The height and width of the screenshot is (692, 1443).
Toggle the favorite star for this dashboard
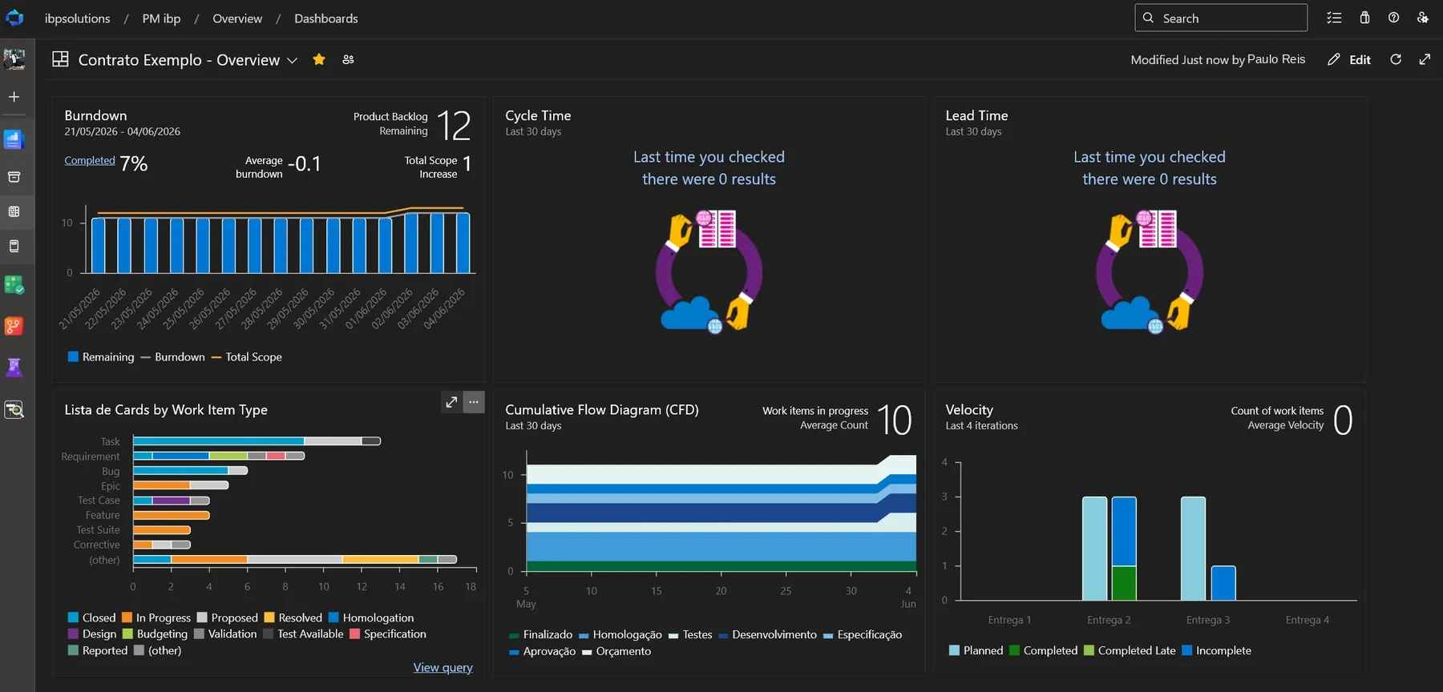click(x=319, y=59)
